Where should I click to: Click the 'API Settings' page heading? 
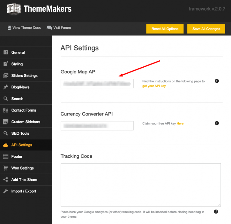point(79,48)
